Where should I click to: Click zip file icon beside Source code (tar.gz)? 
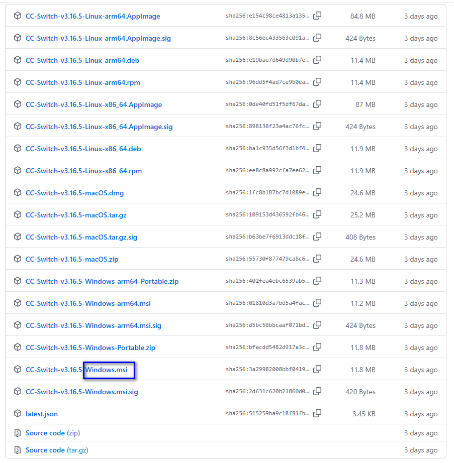pos(18,450)
